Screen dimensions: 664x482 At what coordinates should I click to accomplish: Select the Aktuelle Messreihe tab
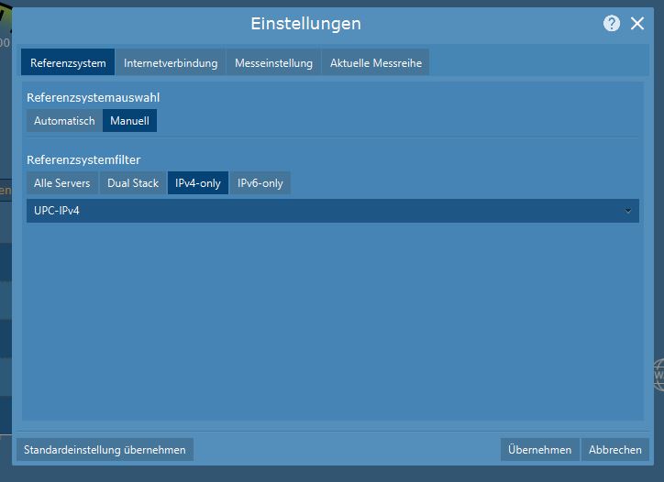[x=375, y=63]
